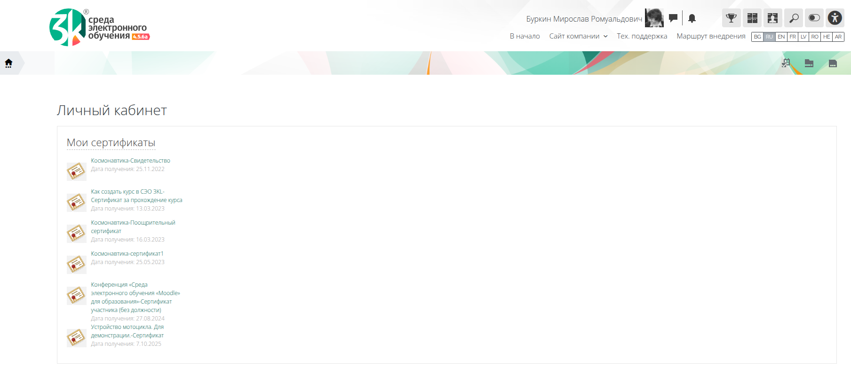The height and width of the screenshot is (383, 851).
Task: Open user menu Буркин Мирослав Ромуальдович
Action: [x=584, y=19]
